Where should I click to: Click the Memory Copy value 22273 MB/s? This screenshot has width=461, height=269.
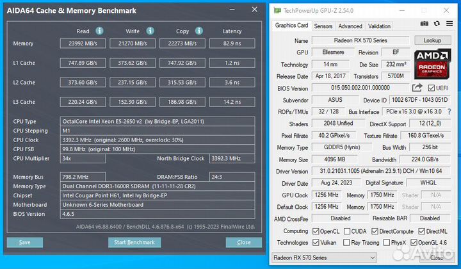[x=182, y=44]
